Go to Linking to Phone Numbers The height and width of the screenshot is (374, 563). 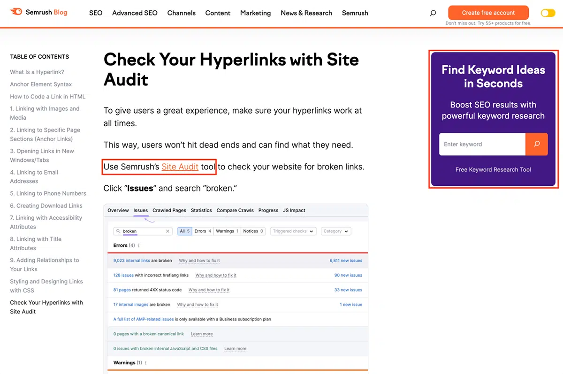pos(48,193)
